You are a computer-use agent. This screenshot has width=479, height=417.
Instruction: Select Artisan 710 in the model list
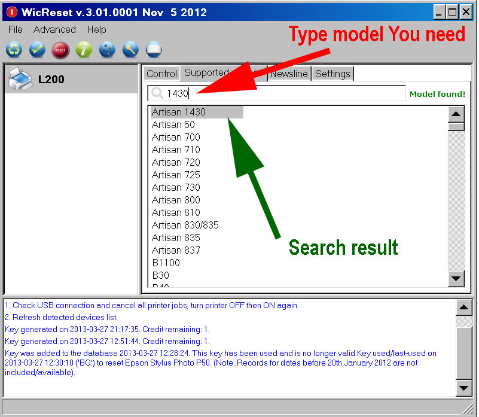coord(176,150)
